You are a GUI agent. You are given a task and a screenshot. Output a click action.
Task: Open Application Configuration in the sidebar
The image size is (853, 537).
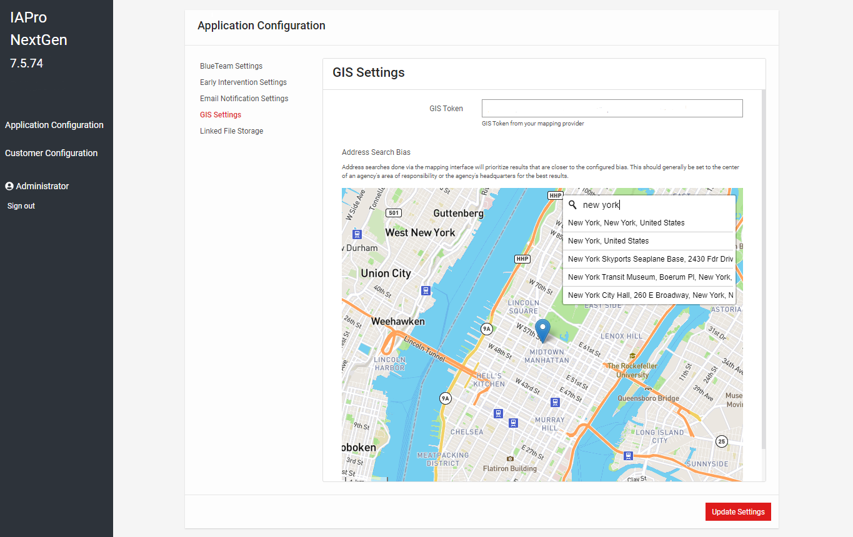(54, 125)
